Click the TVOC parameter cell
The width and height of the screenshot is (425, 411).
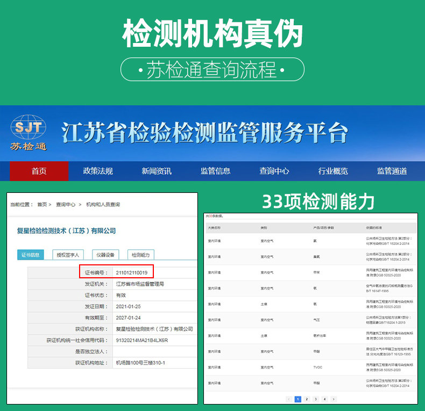coord(317,367)
